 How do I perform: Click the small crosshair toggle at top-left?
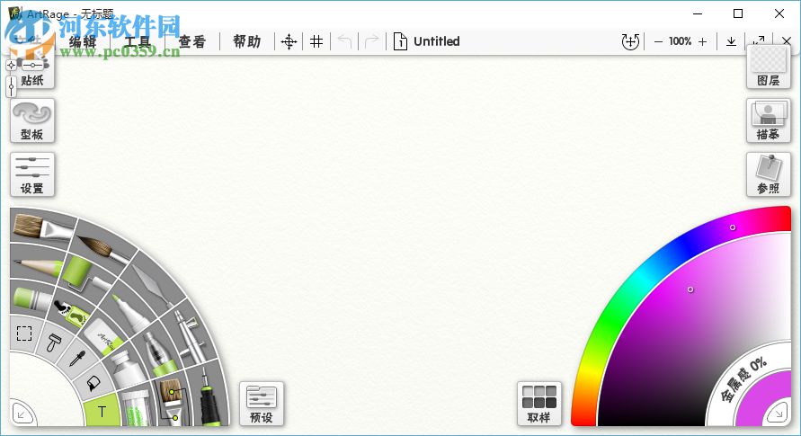coord(12,65)
